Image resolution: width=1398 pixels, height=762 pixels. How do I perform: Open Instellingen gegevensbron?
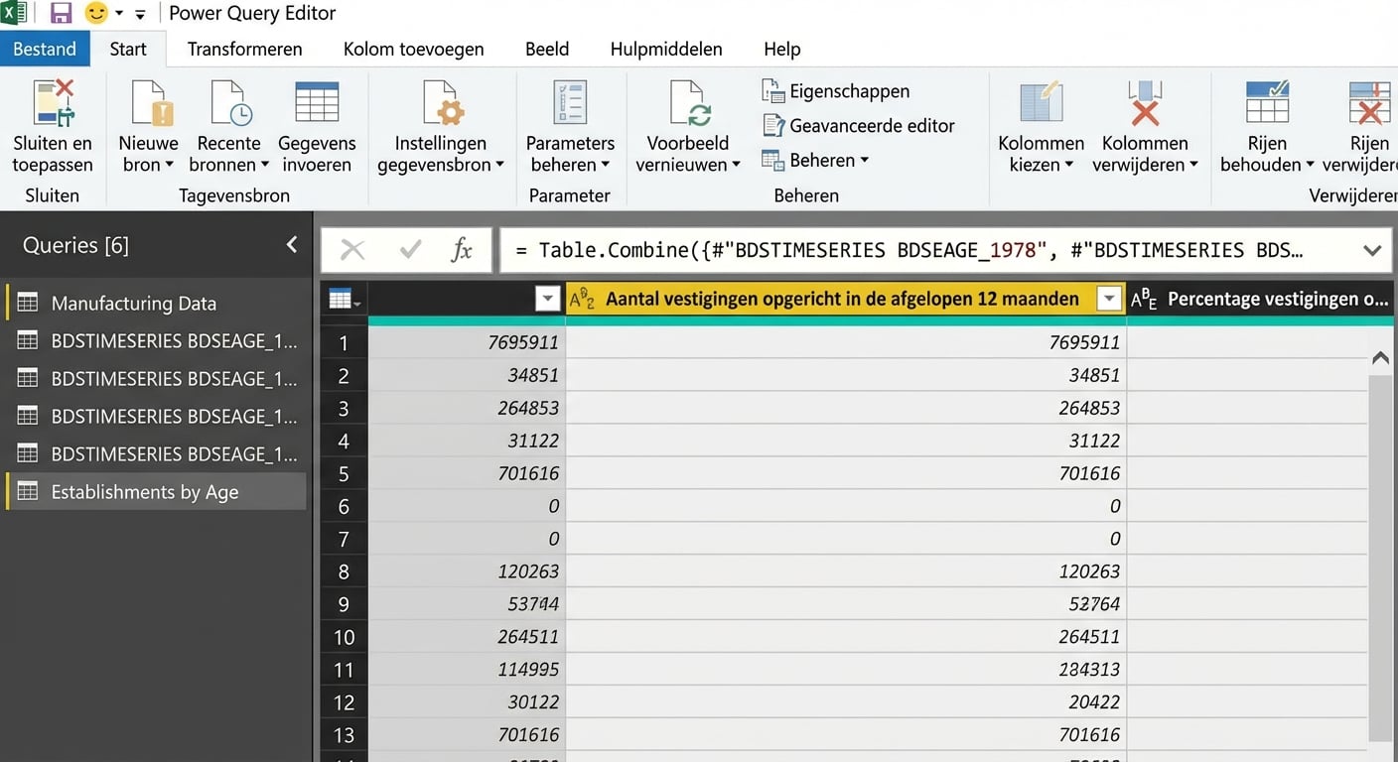click(x=441, y=129)
